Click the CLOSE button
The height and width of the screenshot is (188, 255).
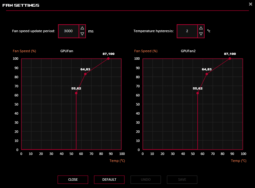pyautogui.click(x=73, y=180)
